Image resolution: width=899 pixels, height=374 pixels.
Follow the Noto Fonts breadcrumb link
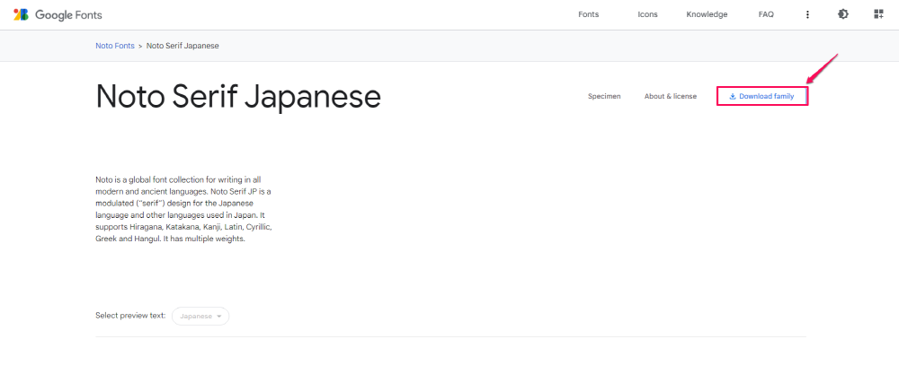pos(115,46)
